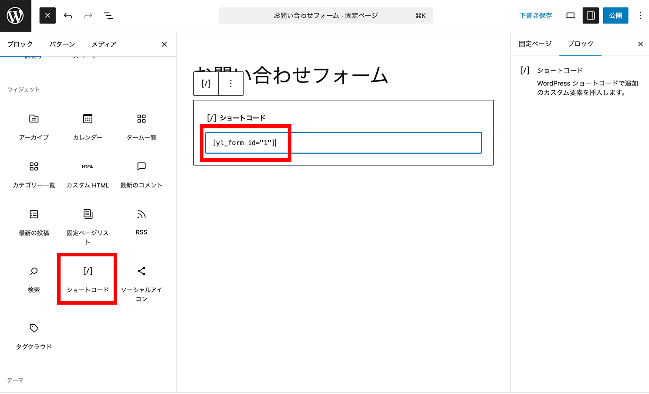Open the editor options three-dot menu
Screen dimensions: 649x394
pos(640,16)
